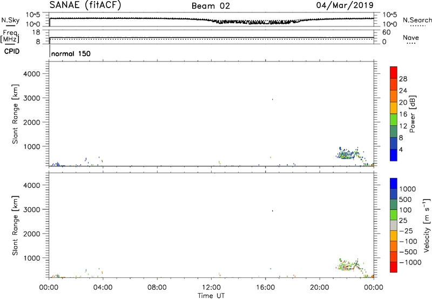
Task: Click the 21-23 UT scatter cluster in velocity panel
Action: (x=348, y=266)
